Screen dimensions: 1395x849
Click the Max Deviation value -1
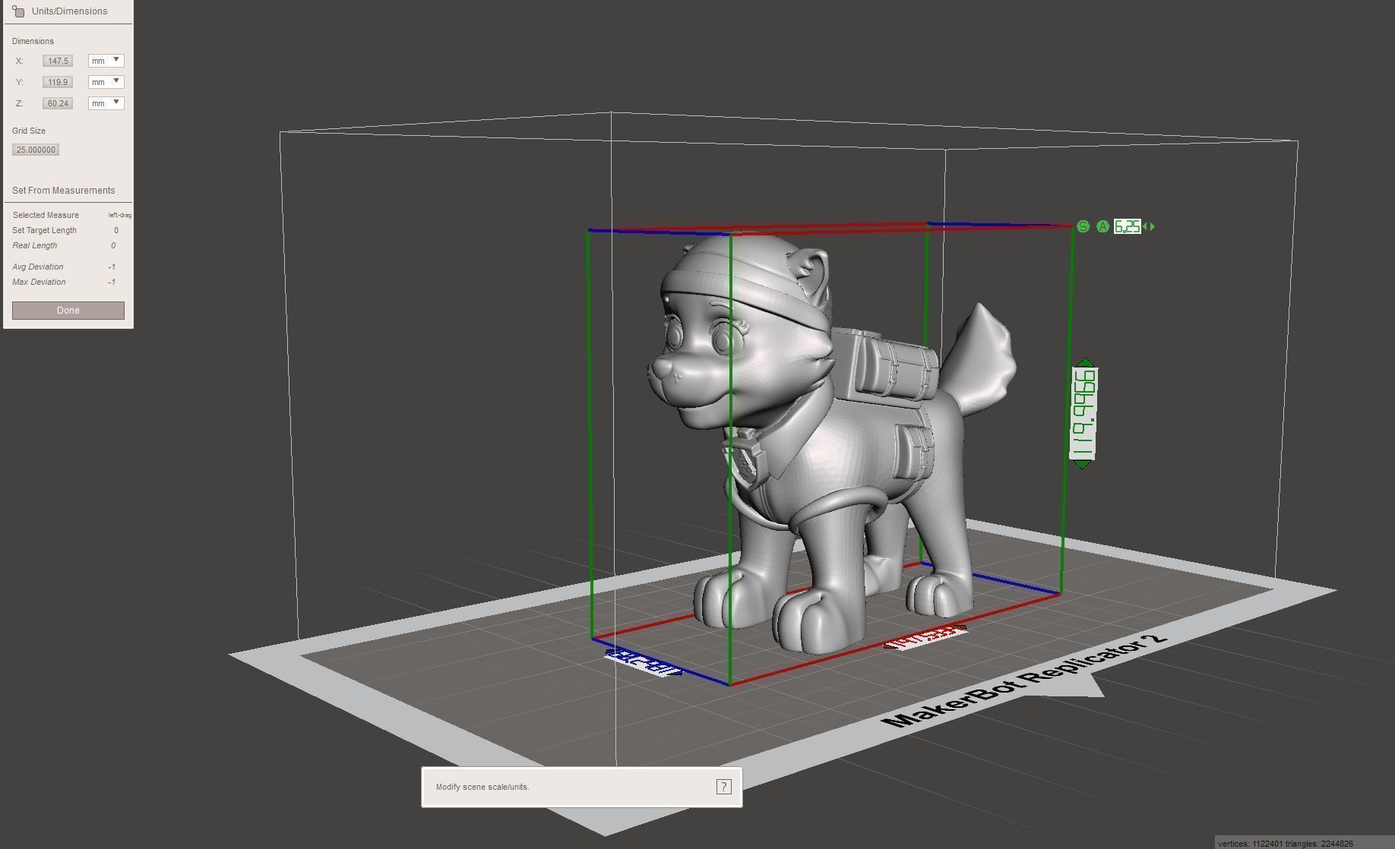pos(112,282)
